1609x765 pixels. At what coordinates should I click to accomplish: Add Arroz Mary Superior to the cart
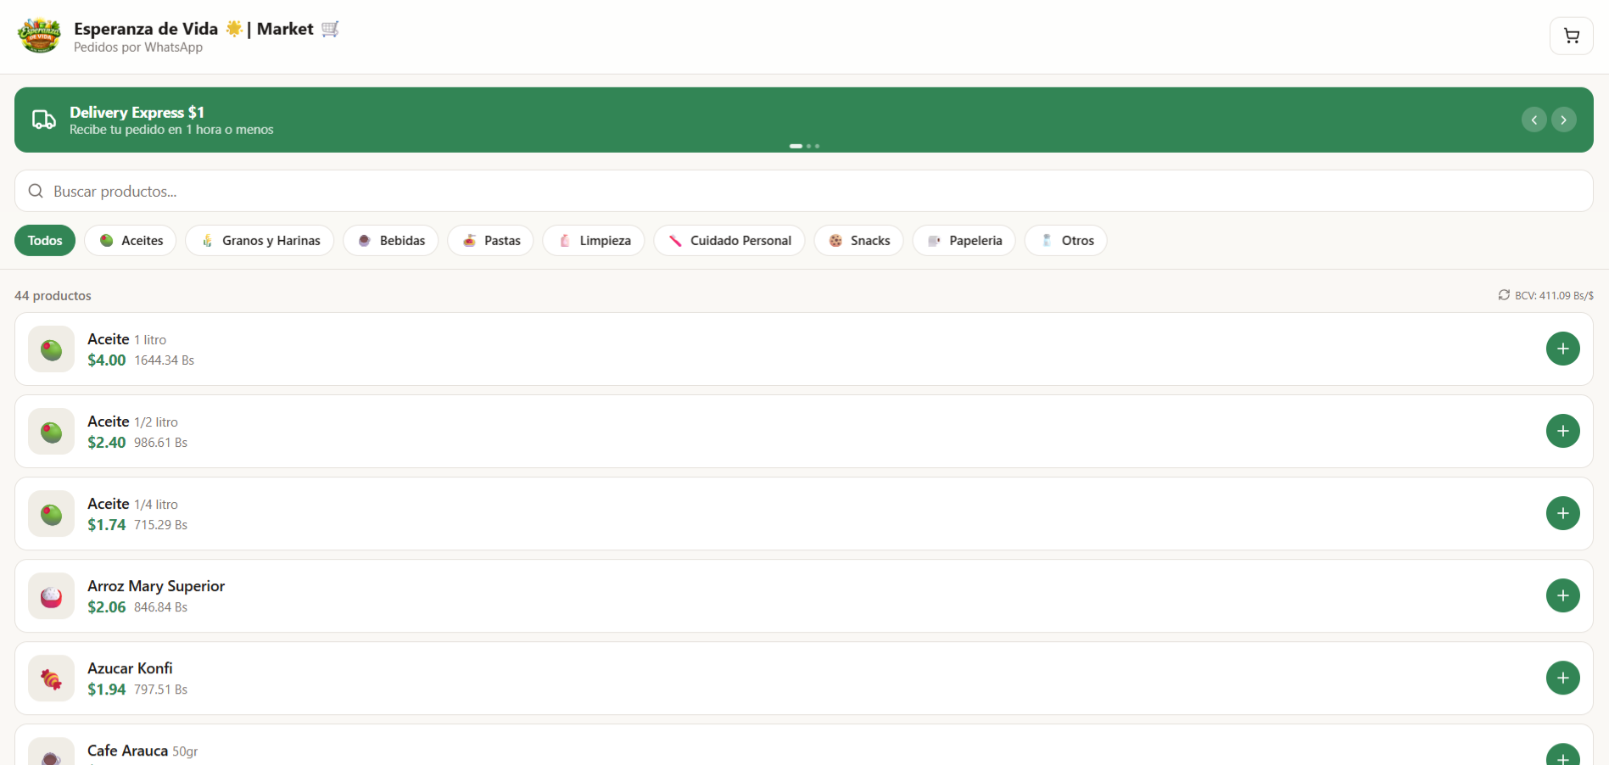1562,595
